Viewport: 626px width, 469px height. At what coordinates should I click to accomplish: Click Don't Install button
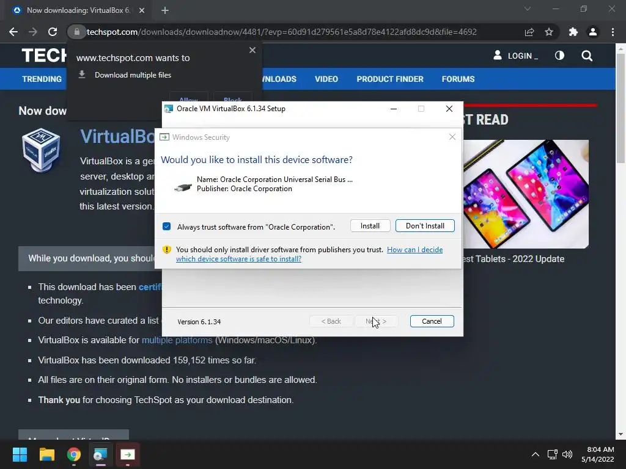click(425, 226)
